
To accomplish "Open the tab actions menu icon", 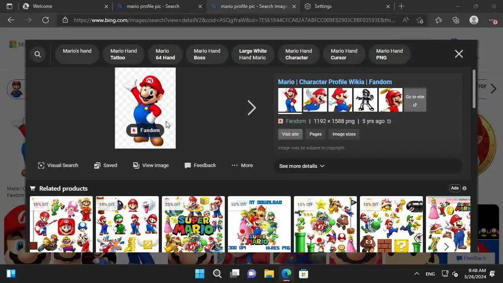I will click(x=9, y=6).
